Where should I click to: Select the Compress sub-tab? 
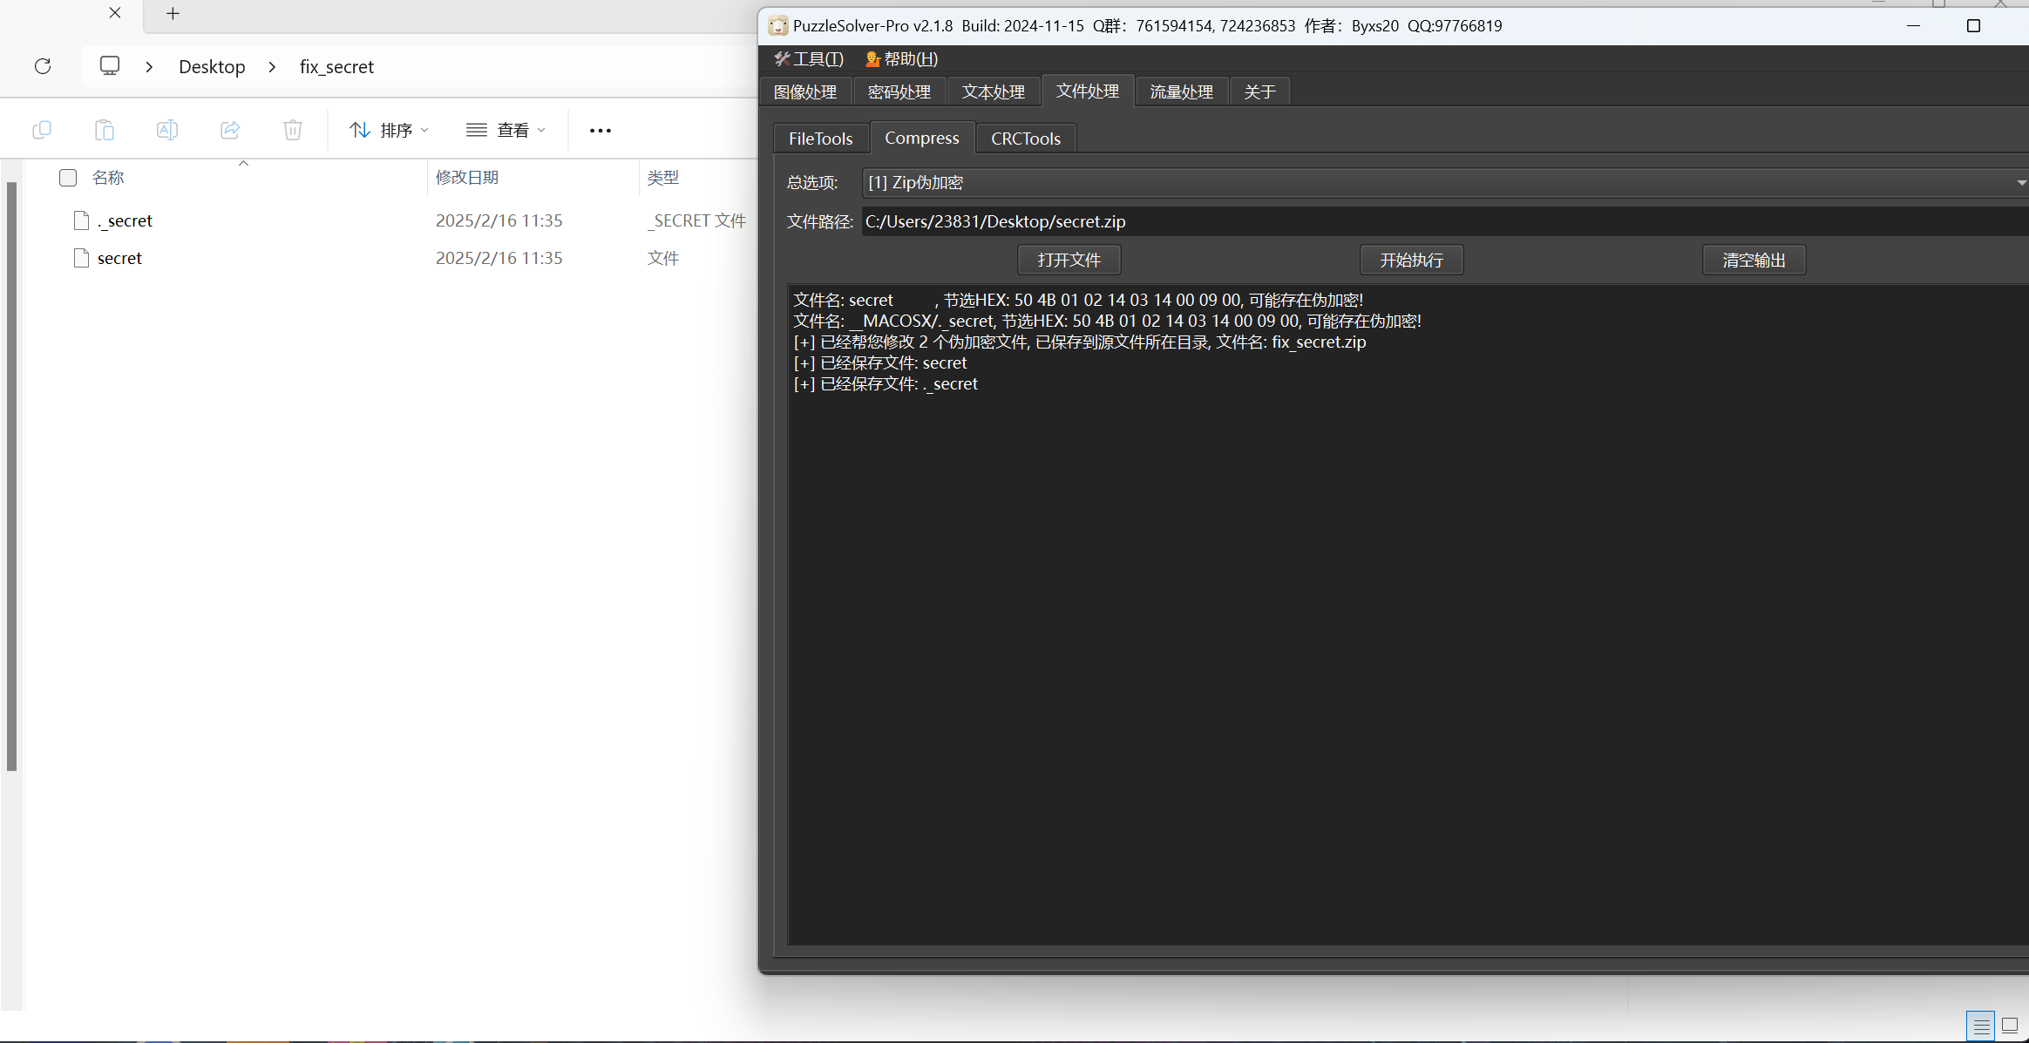922,138
